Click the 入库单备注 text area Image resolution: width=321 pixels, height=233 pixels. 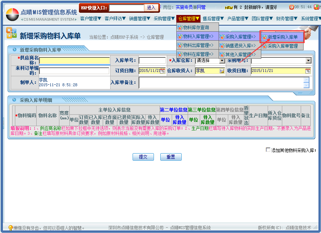pyautogui.click(x=221, y=82)
